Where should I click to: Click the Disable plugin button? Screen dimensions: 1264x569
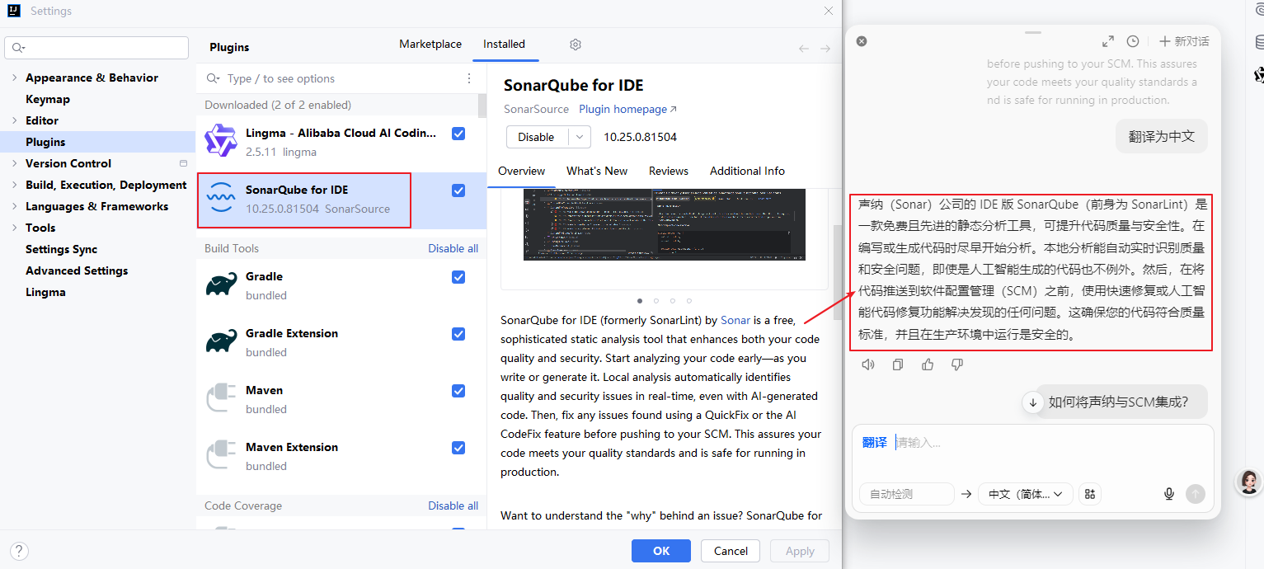(536, 137)
